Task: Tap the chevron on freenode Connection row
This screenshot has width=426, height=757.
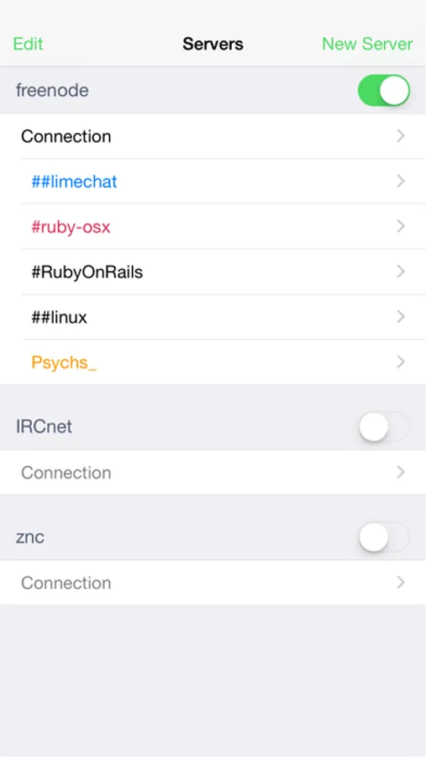Action: click(x=401, y=136)
